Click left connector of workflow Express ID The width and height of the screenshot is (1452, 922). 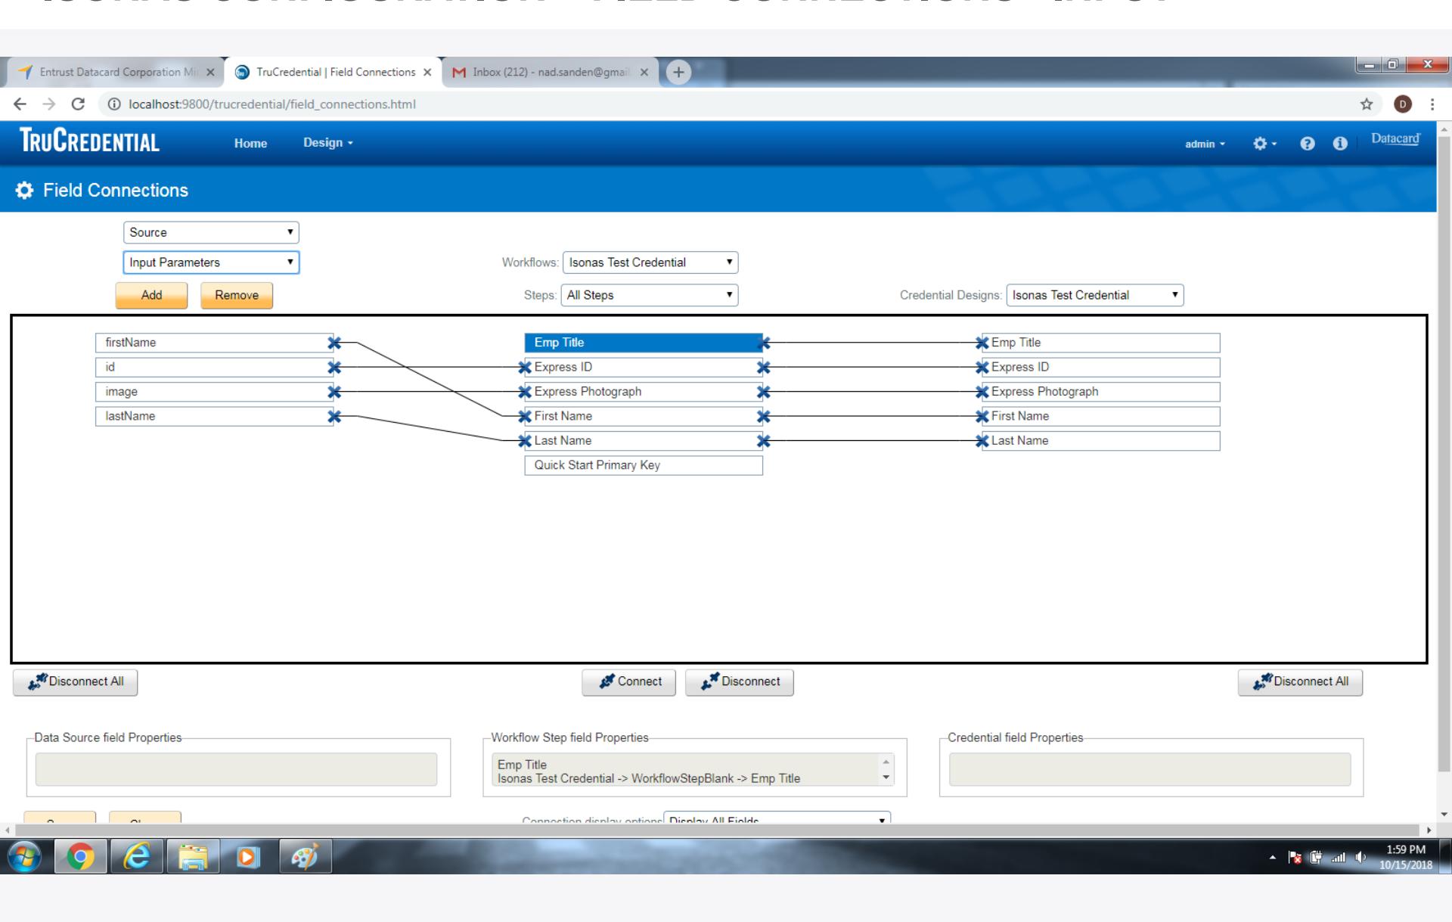(525, 368)
